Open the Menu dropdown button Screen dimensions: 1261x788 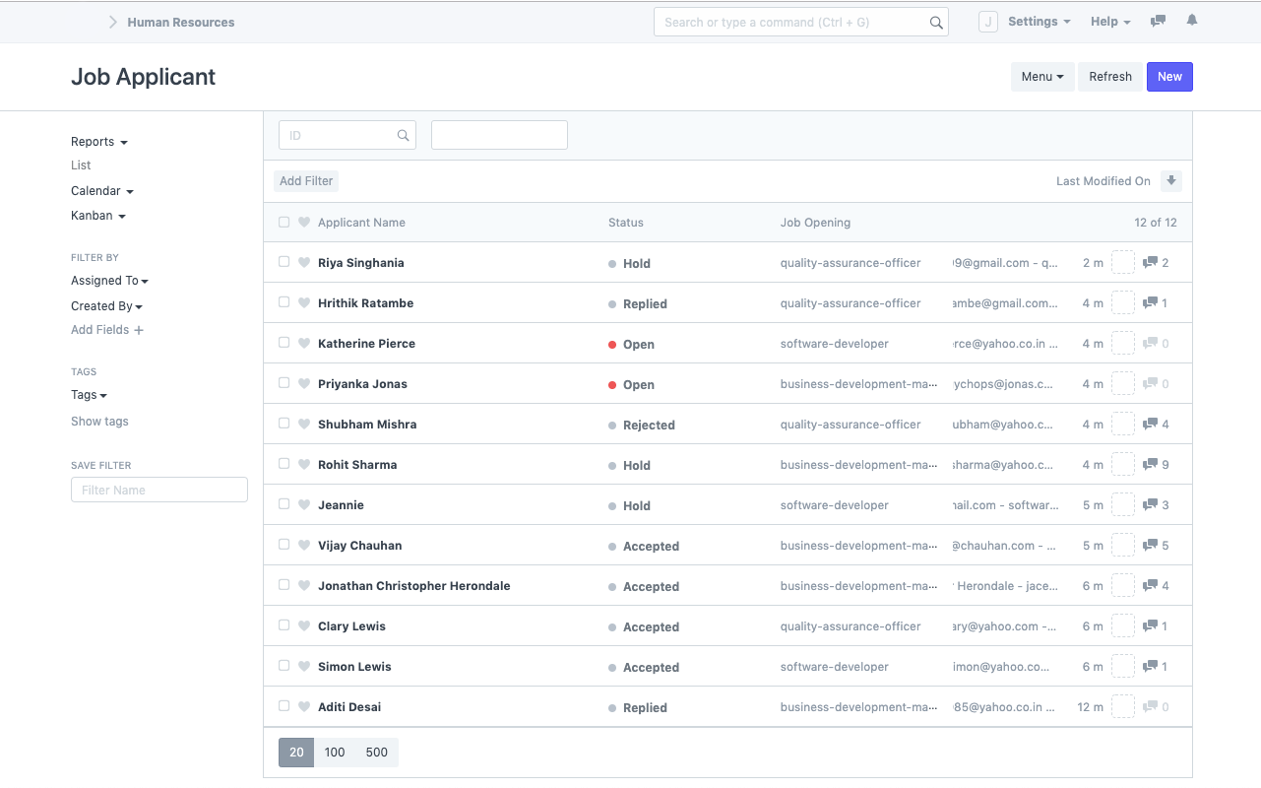(1042, 77)
